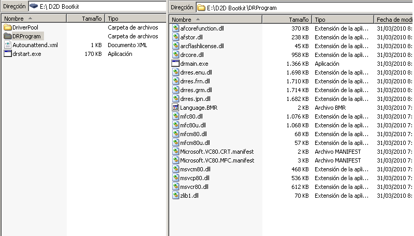This screenshot has height=236, width=414.
Task: Select drres.enu.dll file icon
Action: pos(175,72)
